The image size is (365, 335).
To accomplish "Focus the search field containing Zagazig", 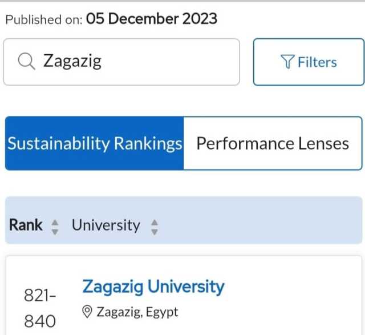I will click(121, 62).
